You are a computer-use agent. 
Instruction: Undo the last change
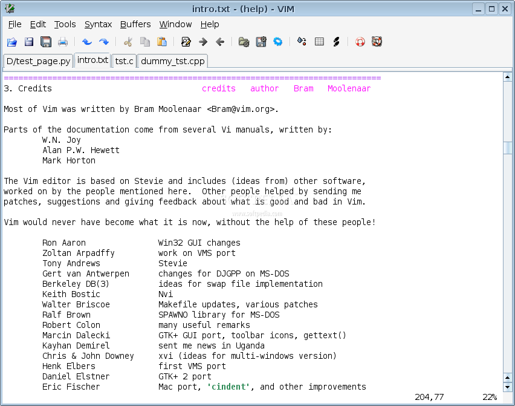[x=86, y=42]
